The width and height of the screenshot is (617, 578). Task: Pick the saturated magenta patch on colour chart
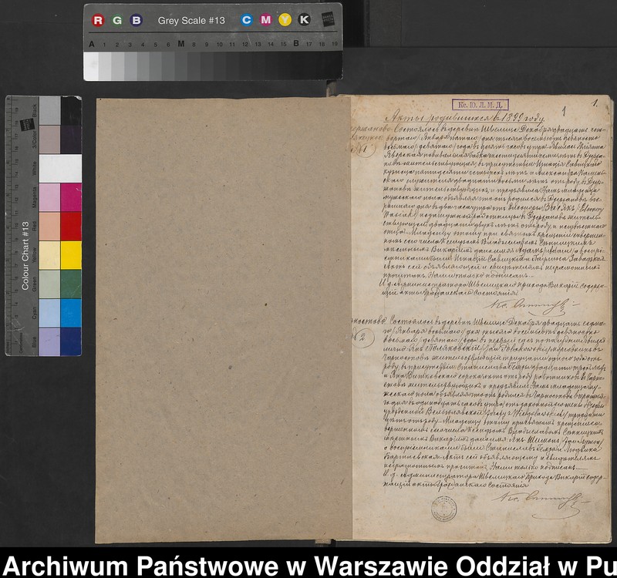point(71,197)
